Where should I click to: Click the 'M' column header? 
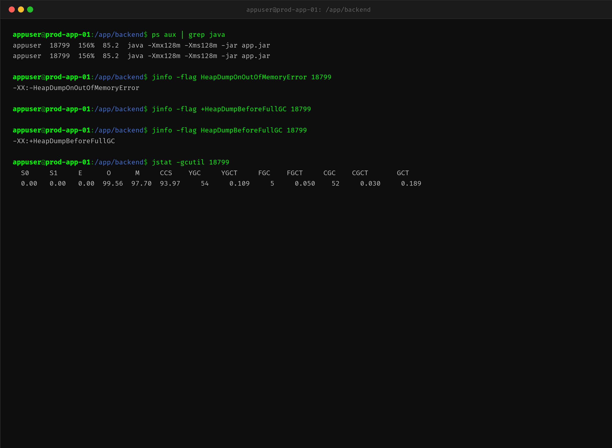tap(137, 173)
